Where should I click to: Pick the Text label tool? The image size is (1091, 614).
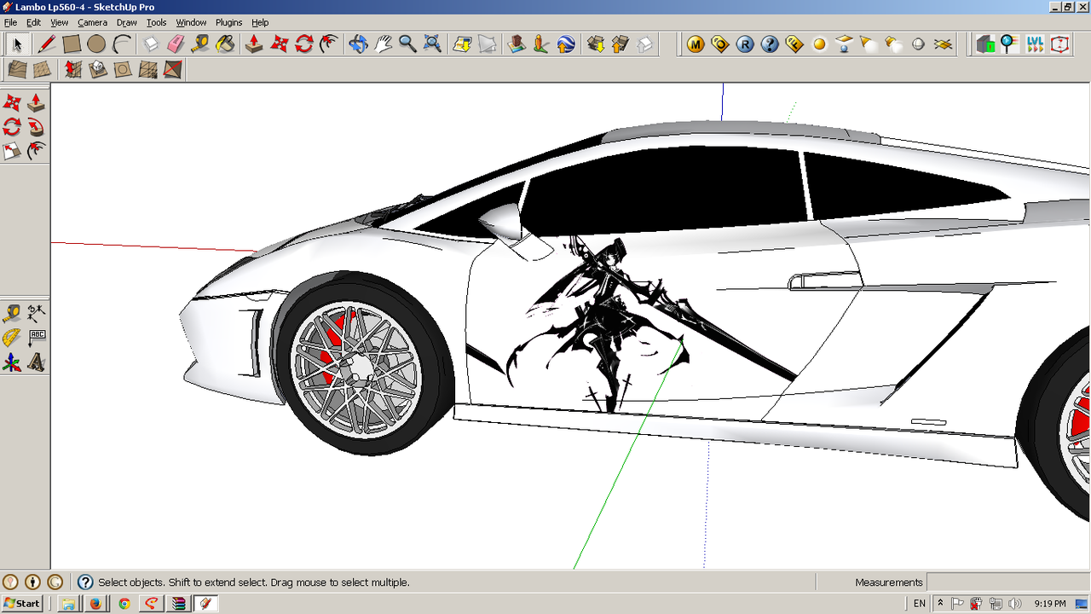(x=37, y=338)
